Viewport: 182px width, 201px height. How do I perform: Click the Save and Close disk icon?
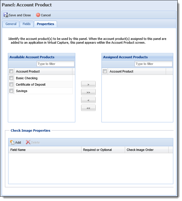(6, 15)
